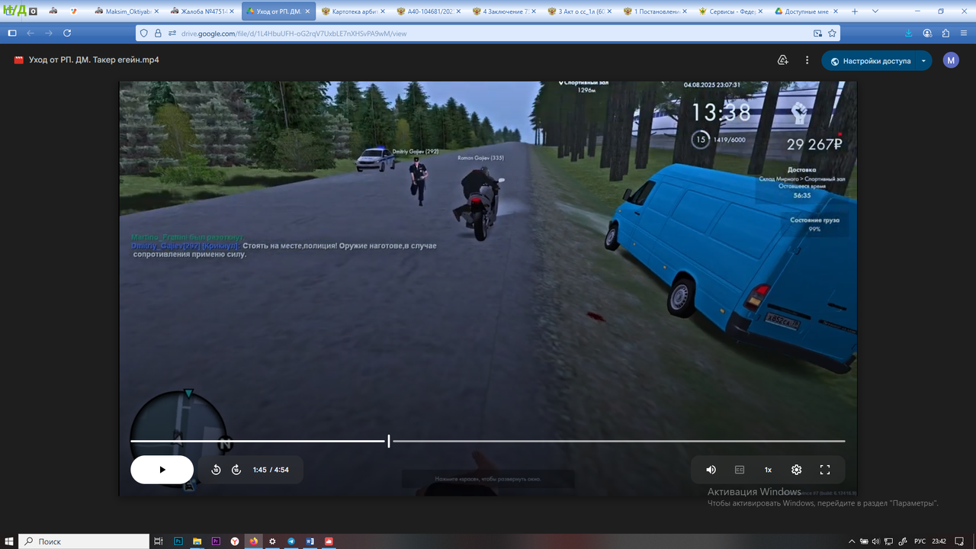Enter fullscreen video mode
The image size is (976, 549).
click(x=825, y=470)
